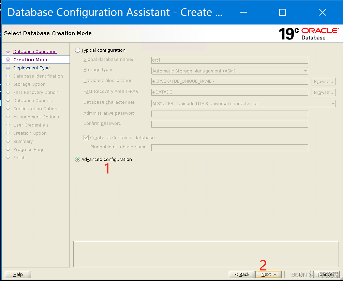Select Creation Mode step in sidebar
Screen dimensions: 343x281
31,60
